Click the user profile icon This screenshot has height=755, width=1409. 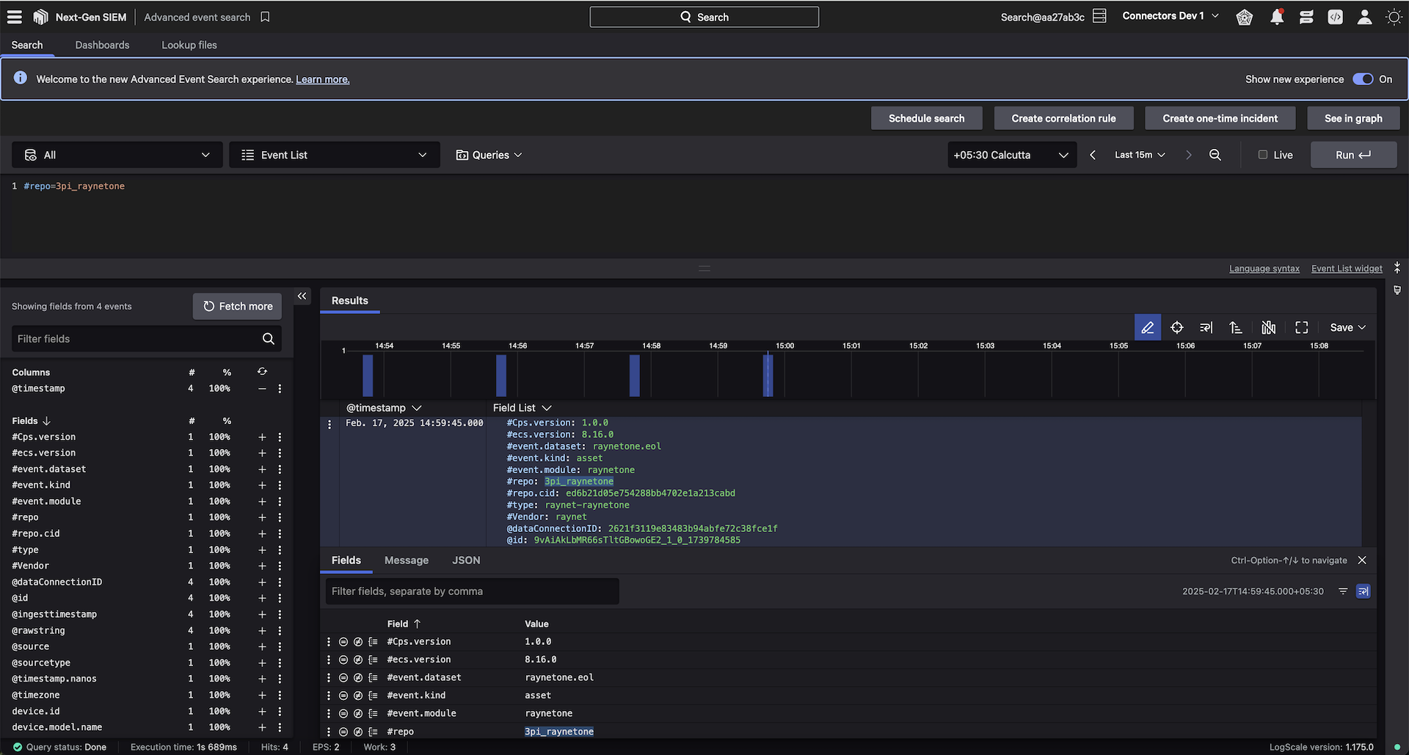(1364, 17)
